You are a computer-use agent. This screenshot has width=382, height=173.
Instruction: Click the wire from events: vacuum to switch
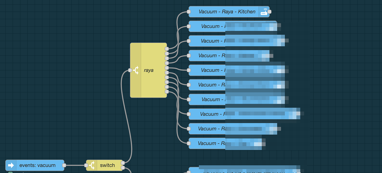[75, 165]
